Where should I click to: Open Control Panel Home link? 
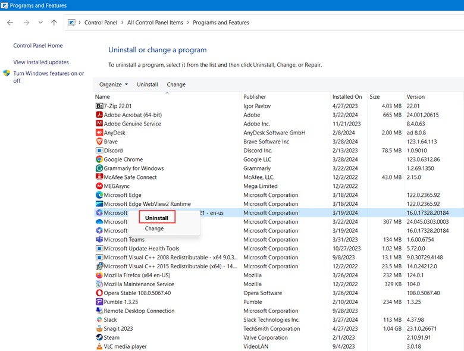click(38, 46)
